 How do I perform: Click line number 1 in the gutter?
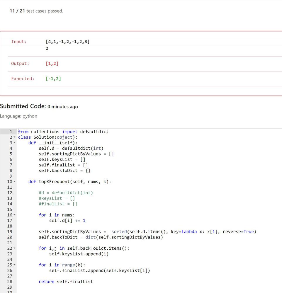pyautogui.click(x=11, y=132)
